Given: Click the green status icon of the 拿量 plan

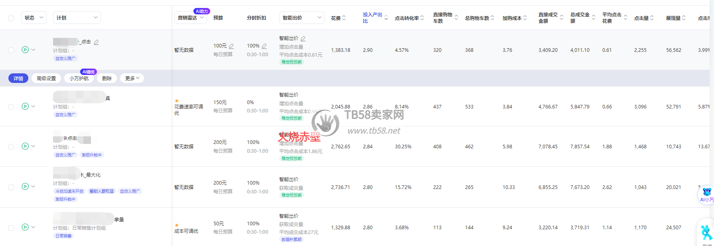Looking at the screenshot, I should pos(25,227).
